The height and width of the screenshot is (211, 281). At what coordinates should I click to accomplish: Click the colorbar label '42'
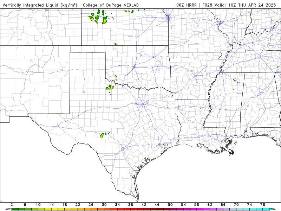144,205
